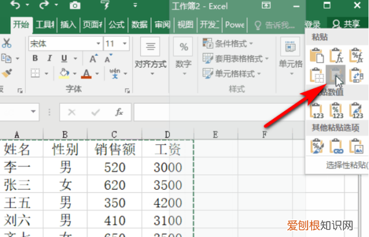The image size is (369, 237).
Task: Choose the Transpose paste option
Action: point(356,75)
